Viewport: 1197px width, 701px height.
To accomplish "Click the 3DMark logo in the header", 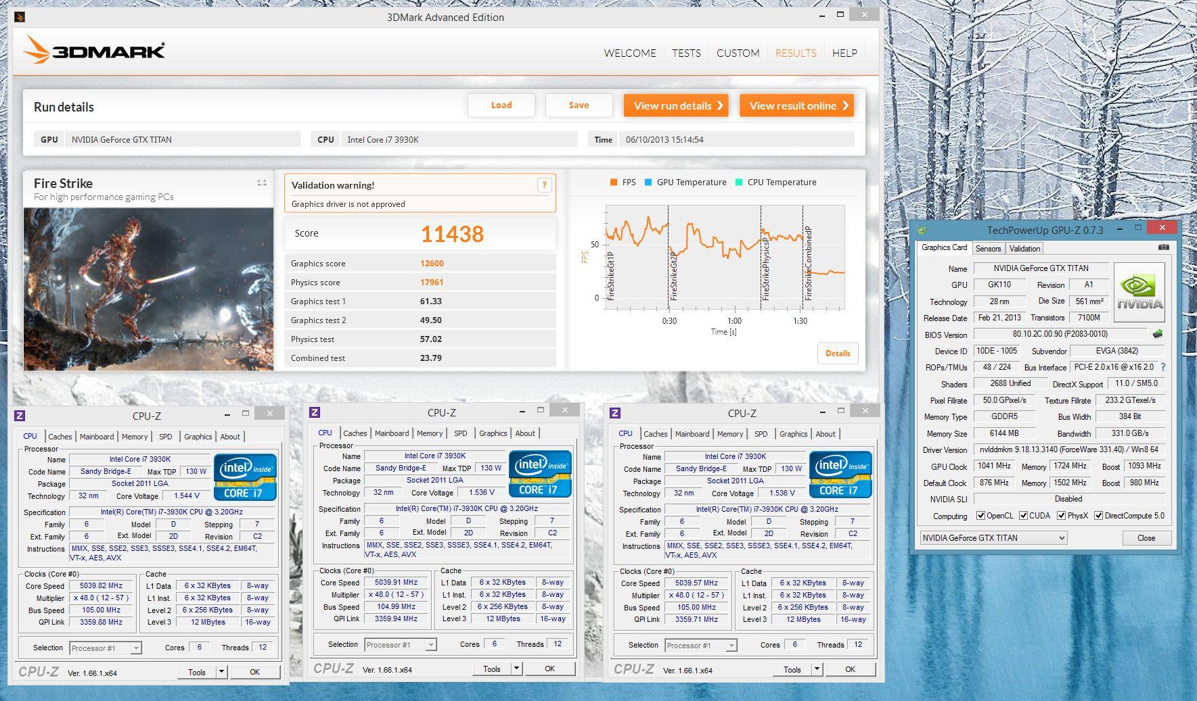I will pyautogui.click(x=95, y=50).
